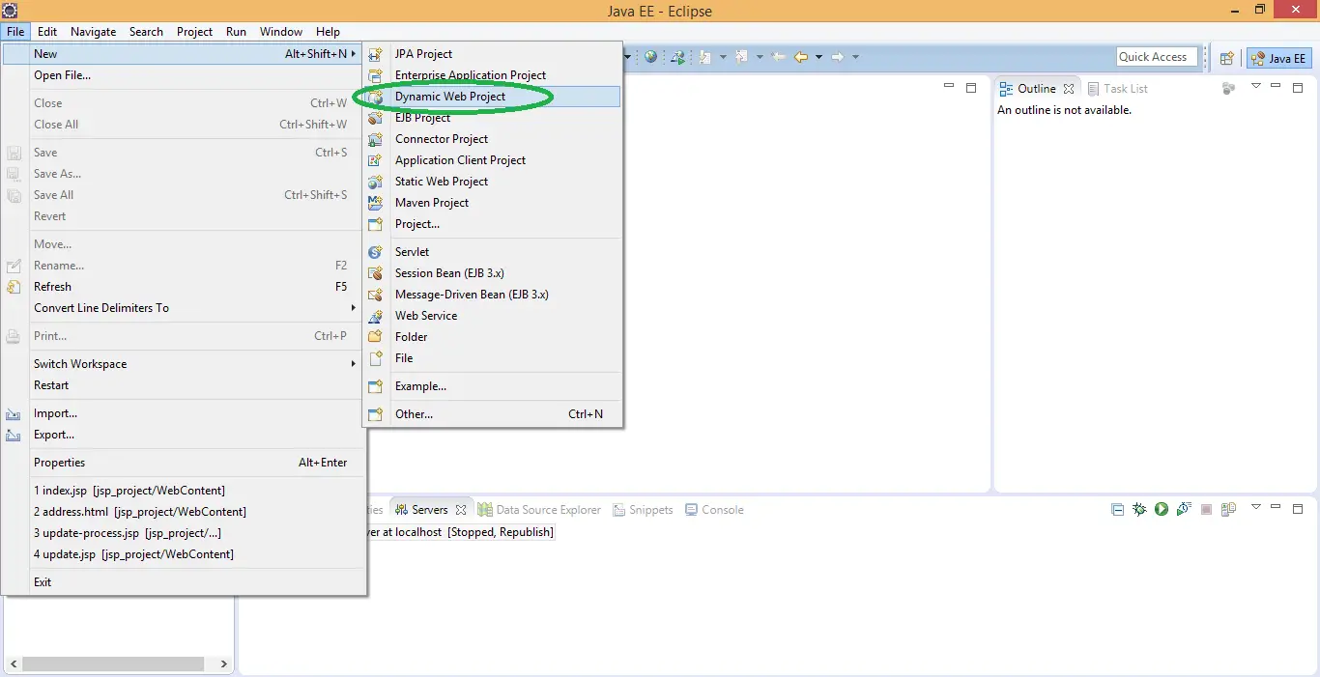
Task: Open the Servers View Menu triangle
Action: (1256, 507)
